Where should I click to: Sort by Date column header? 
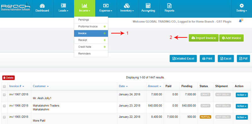(123, 86)
